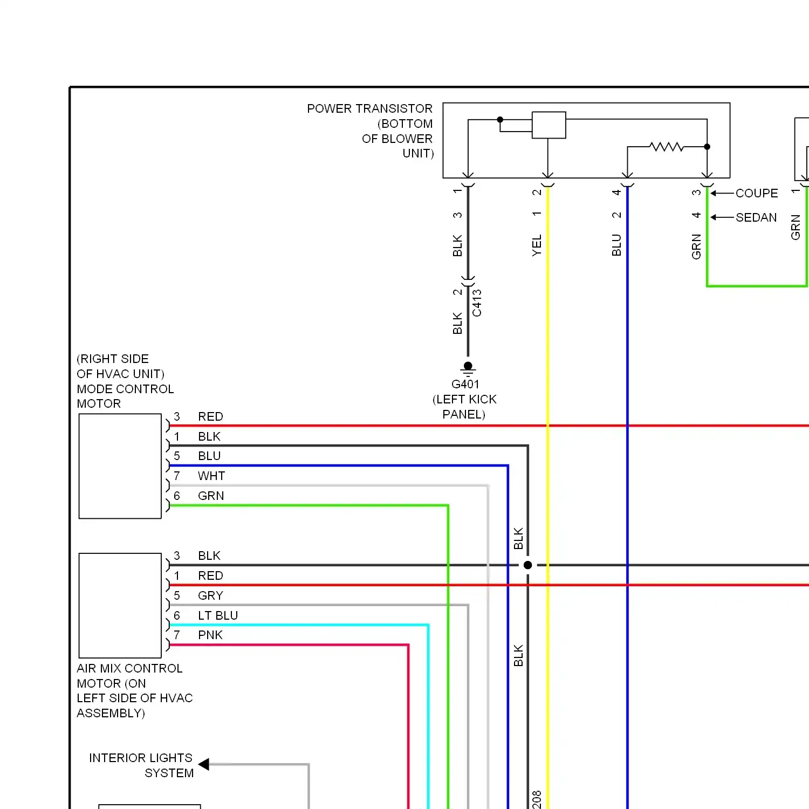Click the RED label on Mode Control pin 3

(x=210, y=417)
